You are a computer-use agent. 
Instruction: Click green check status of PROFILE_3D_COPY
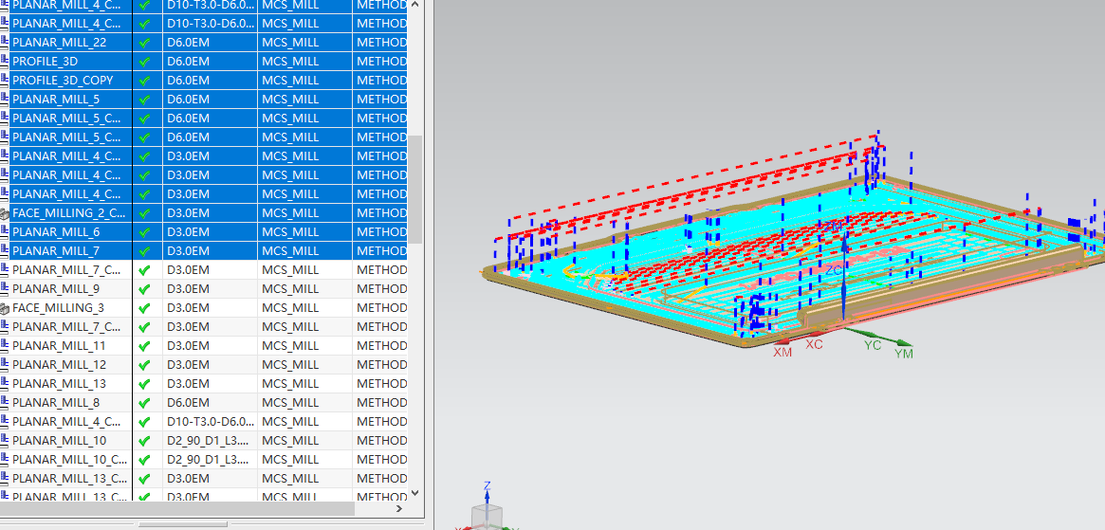click(145, 81)
